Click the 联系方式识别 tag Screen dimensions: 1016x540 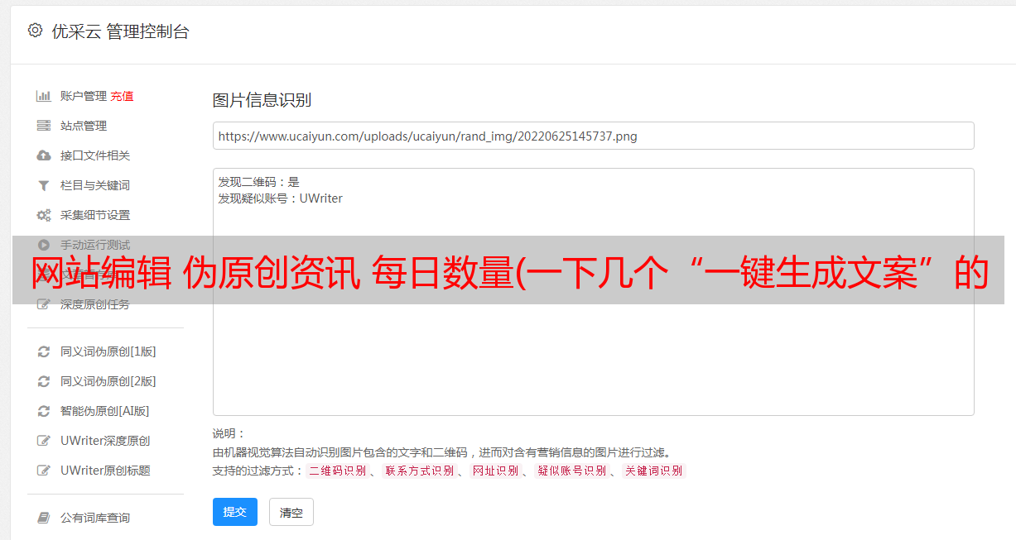coord(420,471)
